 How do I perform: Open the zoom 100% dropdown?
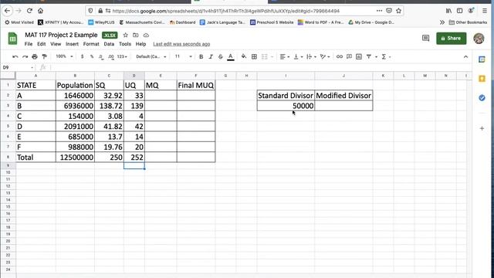click(64, 56)
